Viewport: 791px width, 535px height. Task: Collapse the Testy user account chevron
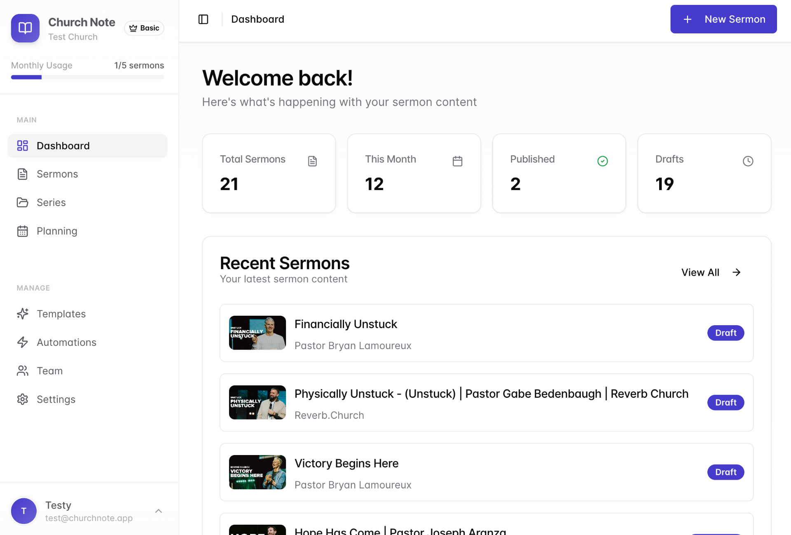[x=159, y=511]
